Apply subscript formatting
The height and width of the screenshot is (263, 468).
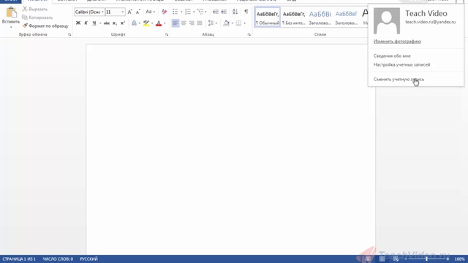coord(115,23)
